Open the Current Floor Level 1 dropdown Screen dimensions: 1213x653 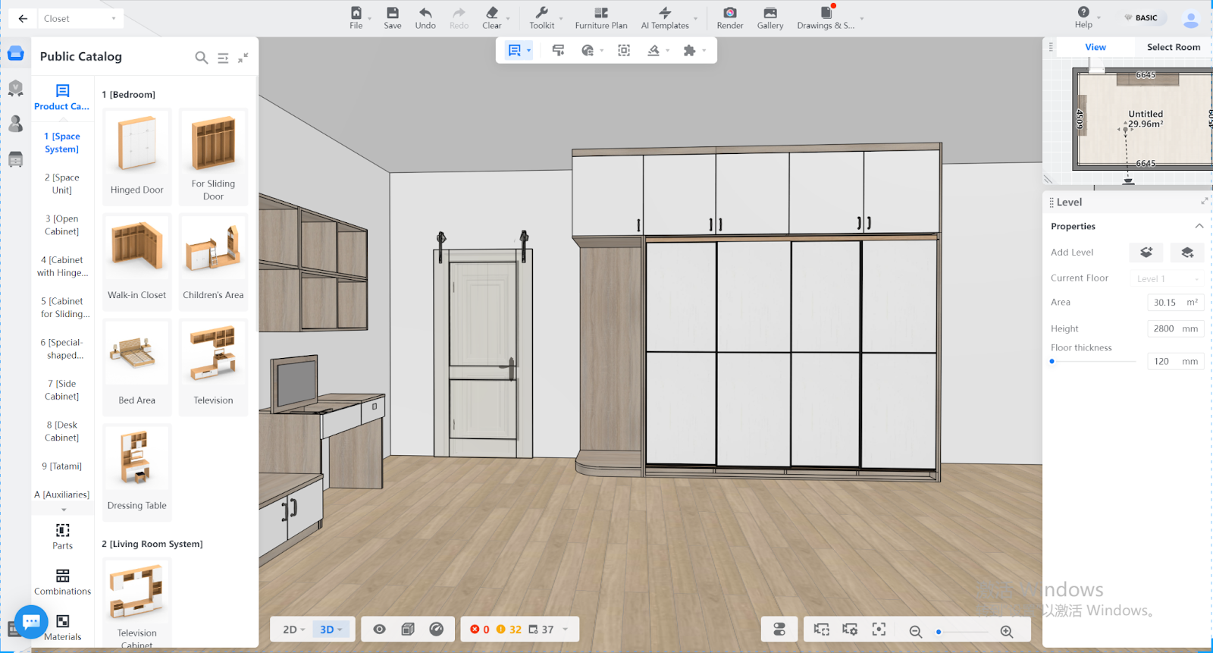[x=1167, y=278]
